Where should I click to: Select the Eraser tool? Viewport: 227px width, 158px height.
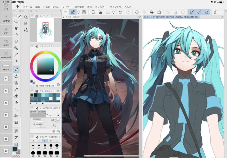16,96
